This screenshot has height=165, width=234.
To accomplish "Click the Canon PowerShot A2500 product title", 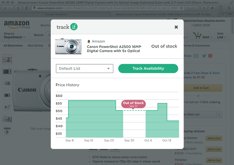I will pyautogui.click(x=114, y=49).
